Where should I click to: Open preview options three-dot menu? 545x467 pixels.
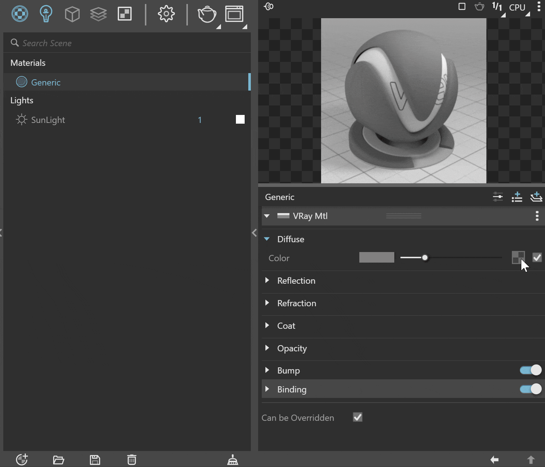point(539,7)
